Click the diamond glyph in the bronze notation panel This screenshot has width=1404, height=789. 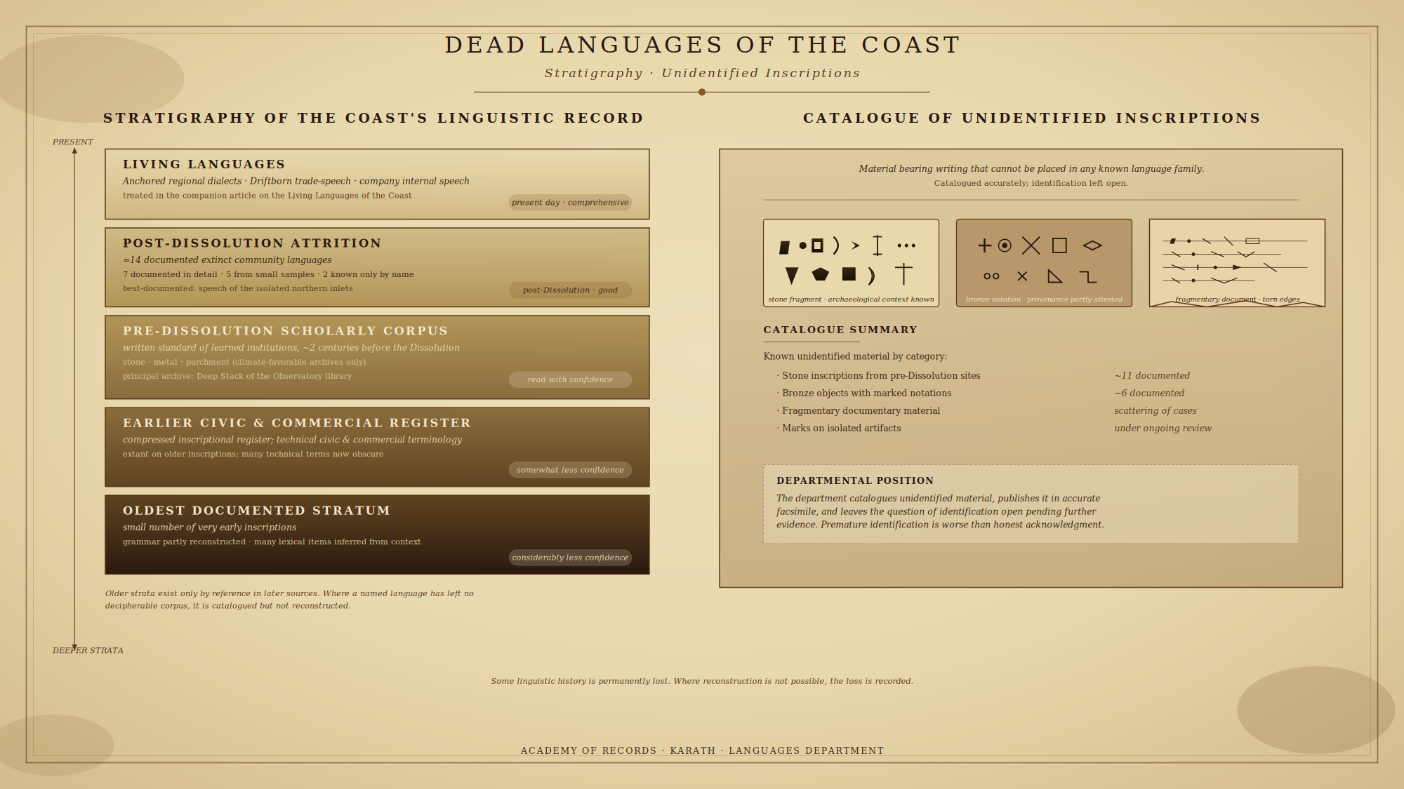[1093, 245]
